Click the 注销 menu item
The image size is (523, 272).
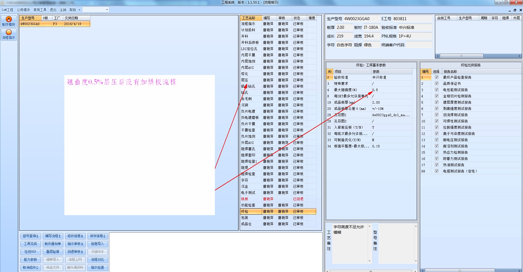(x=63, y=10)
